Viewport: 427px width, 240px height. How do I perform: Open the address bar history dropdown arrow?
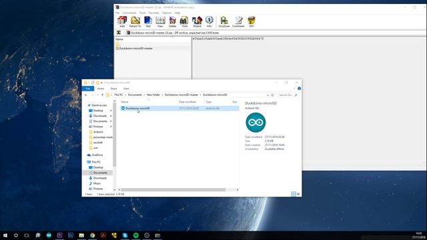[x=268, y=95]
